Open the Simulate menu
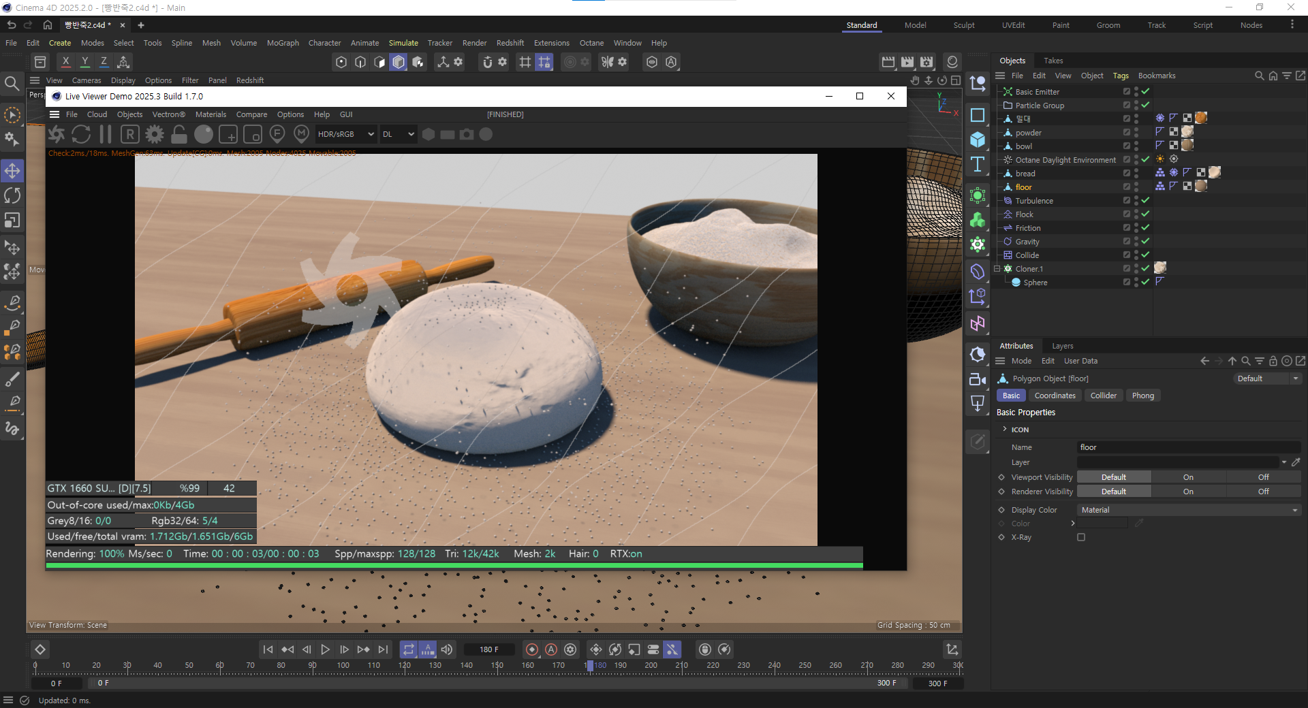The image size is (1308, 708). (403, 43)
